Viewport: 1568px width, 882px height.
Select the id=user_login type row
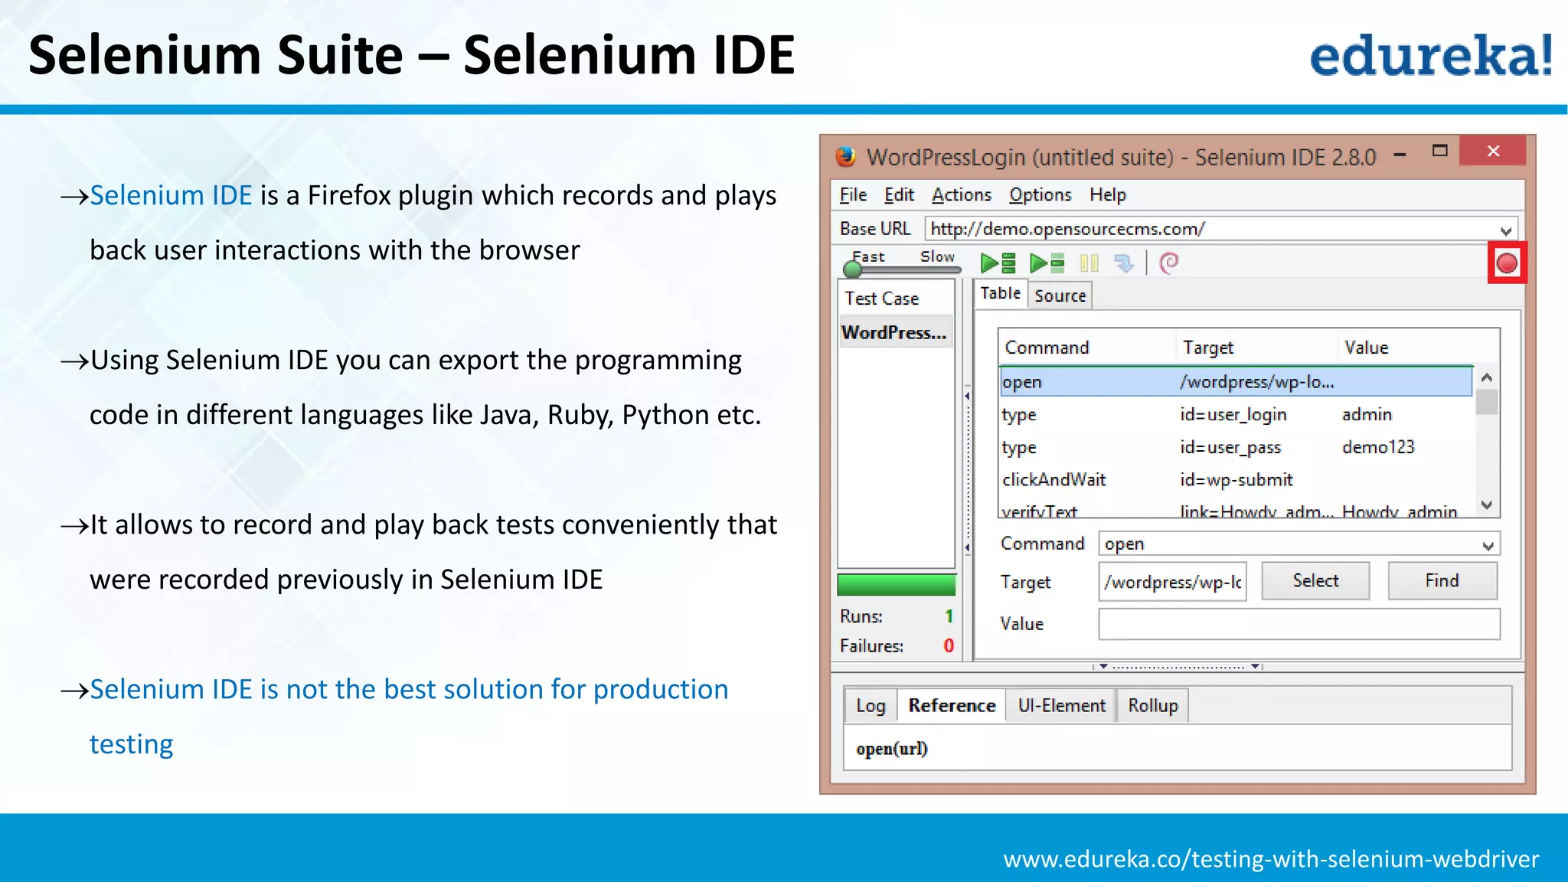tap(1236, 414)
